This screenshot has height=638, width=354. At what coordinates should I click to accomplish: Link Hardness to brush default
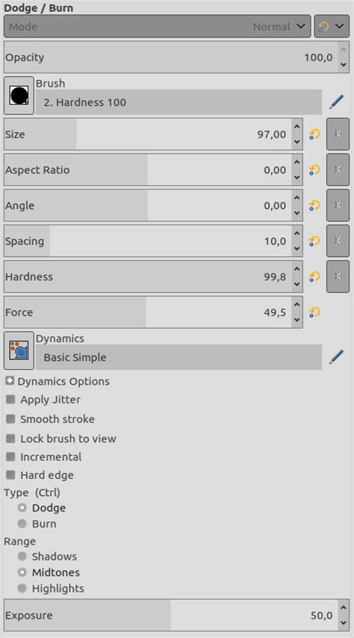point(338,276)
